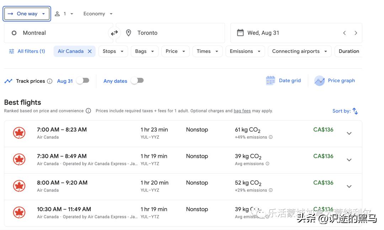Toggle Any dates price tracking
This screenshot has width=384, height=230.
point(137,81)
